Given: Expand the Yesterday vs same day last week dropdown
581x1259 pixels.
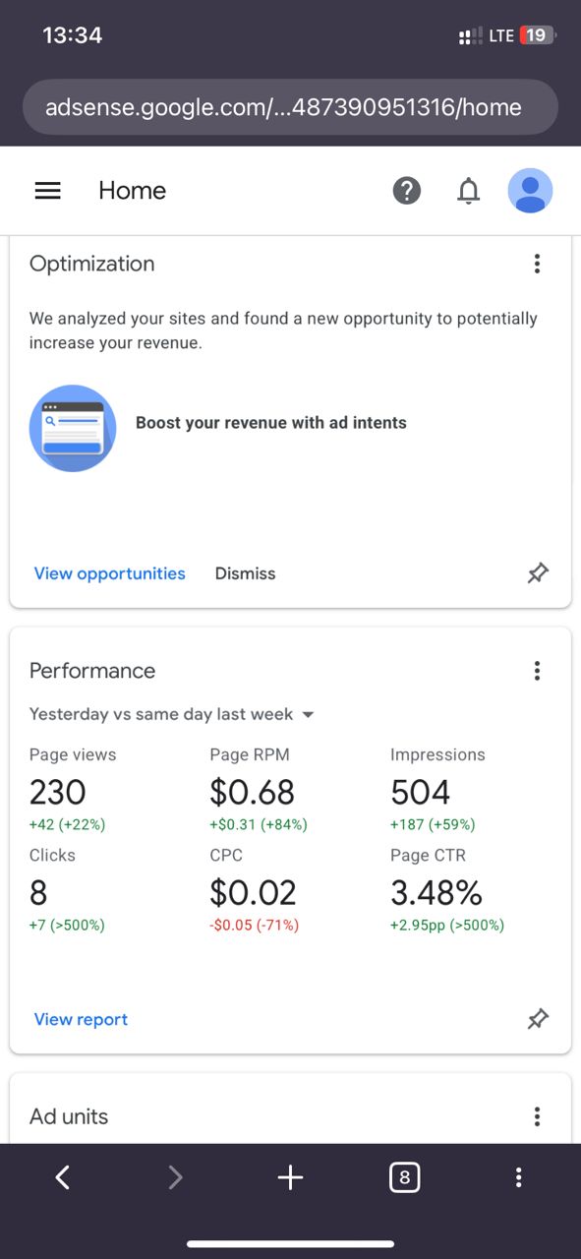Looking at the screenshot, I should [x=172, y=714].
